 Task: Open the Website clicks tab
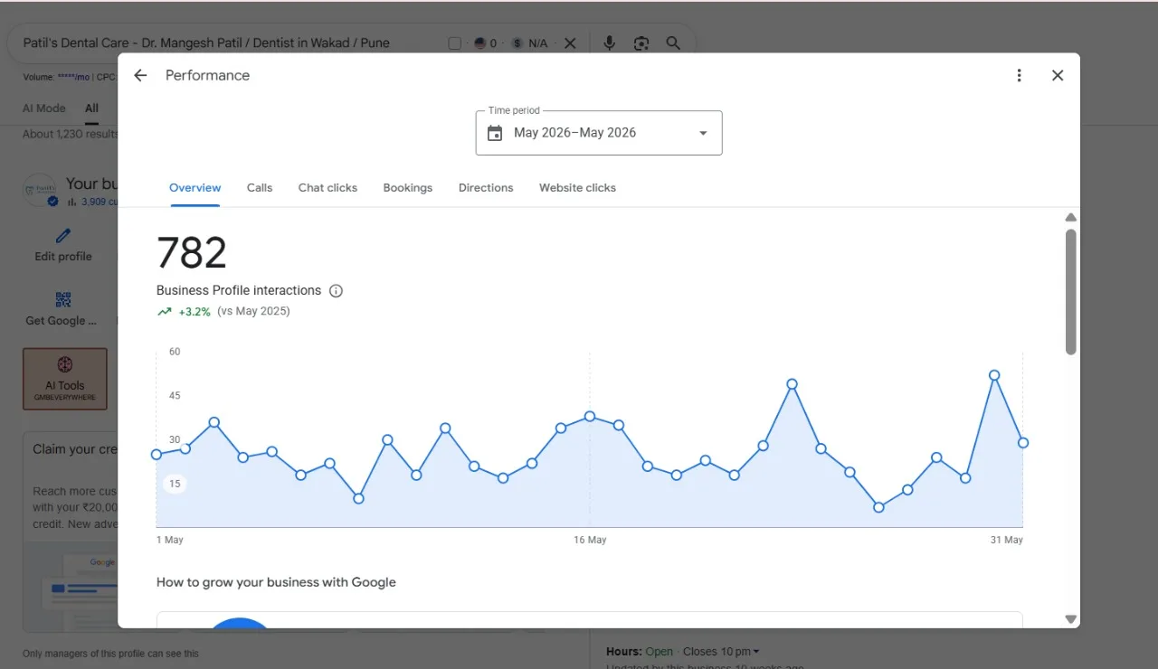(577, 188)
